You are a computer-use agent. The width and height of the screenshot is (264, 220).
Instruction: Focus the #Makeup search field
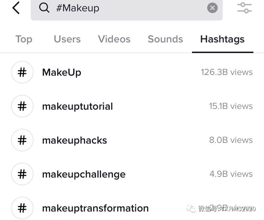coord(127,8)
